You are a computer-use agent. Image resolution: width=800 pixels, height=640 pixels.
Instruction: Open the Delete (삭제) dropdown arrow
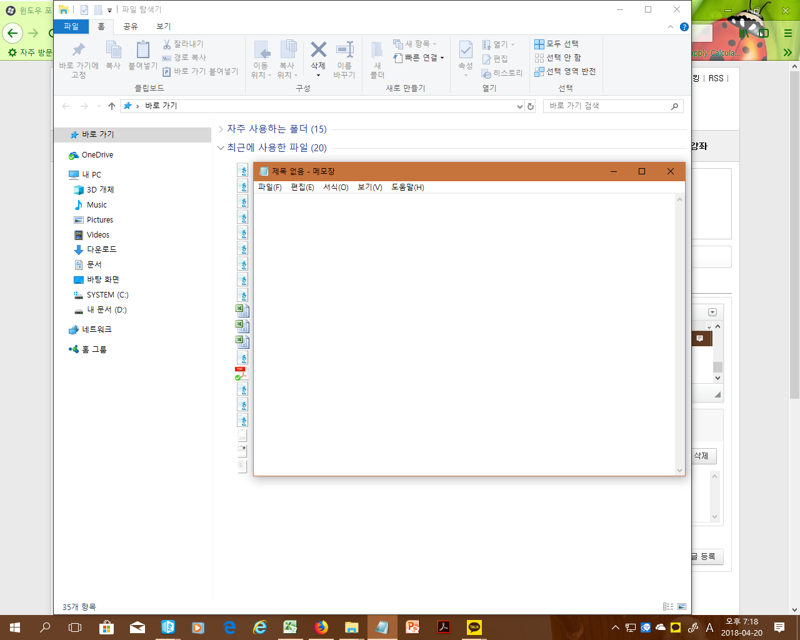318,75
